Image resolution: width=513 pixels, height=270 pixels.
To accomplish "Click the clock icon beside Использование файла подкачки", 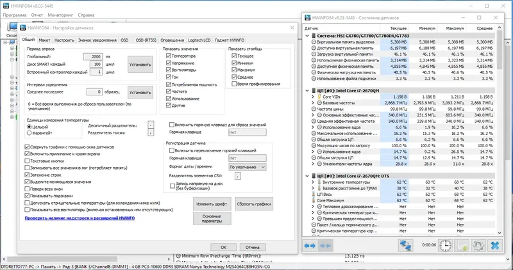I will point(314,79).
